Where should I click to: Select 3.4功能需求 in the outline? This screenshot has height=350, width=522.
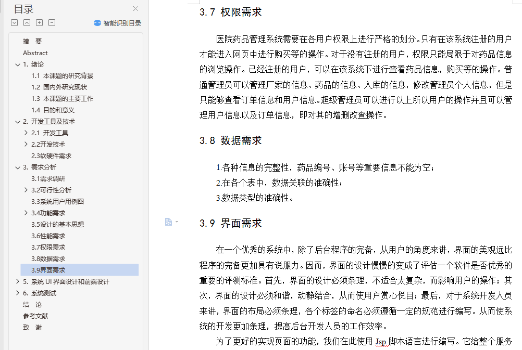(x=48, y=213)
